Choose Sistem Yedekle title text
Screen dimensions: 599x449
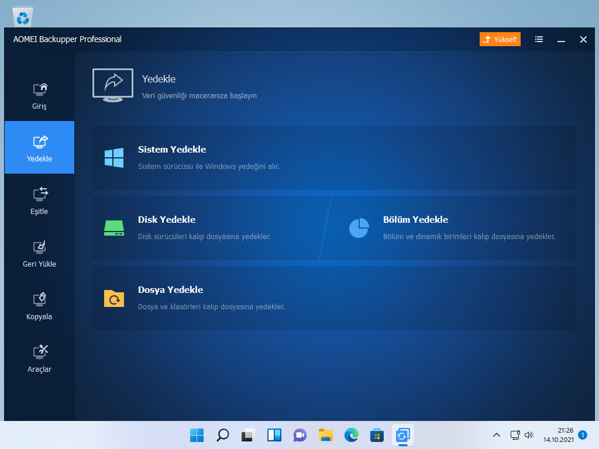(172, 149)
